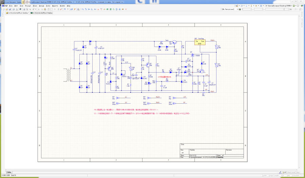This screenshot has height=178, width=305.
Task: Click the green Go navigation icon
Action: point(294,6)
